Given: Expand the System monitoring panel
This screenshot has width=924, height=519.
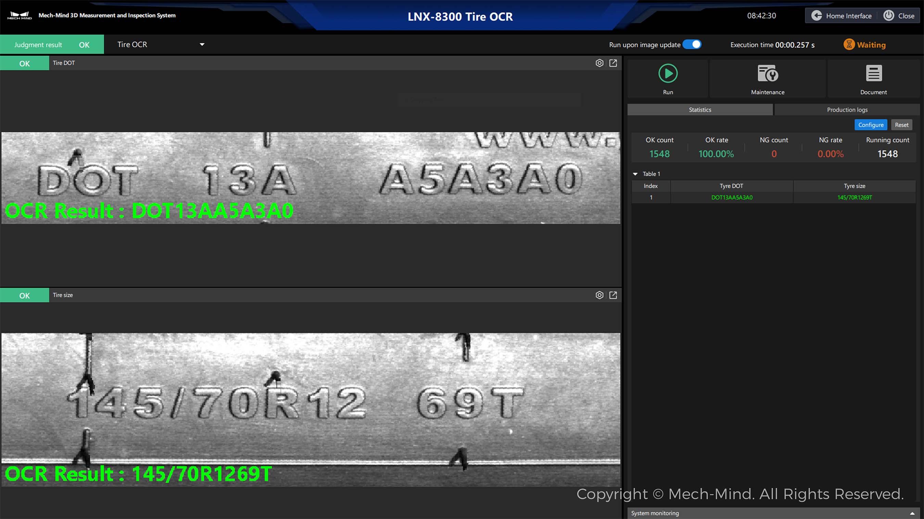Looking at the screenshot, I should 912,513.
